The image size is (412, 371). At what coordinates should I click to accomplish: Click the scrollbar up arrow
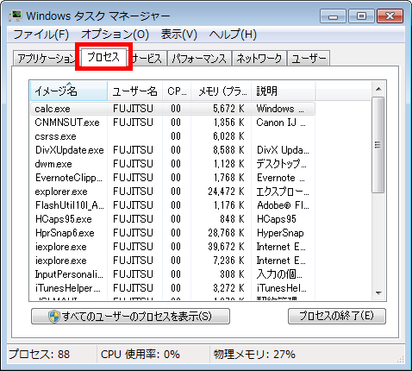pyautogui.click(x=378, y=89)
